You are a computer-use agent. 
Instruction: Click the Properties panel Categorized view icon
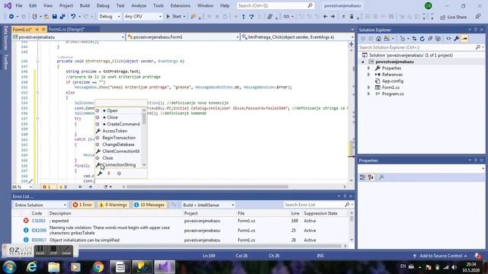tap(363, 177)
